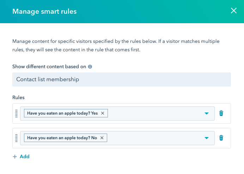Grab the drag handle of the No rule
This screenshot has width=244, height=174.
pos(16,138)
